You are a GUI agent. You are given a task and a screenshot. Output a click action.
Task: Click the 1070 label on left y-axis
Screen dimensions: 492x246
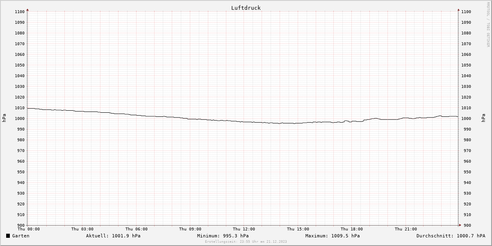(19, 44)
